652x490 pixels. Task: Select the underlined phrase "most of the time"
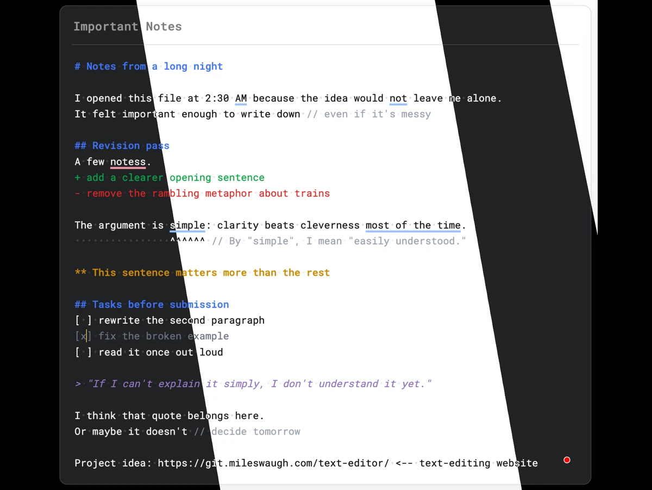[x=413, y=225]
